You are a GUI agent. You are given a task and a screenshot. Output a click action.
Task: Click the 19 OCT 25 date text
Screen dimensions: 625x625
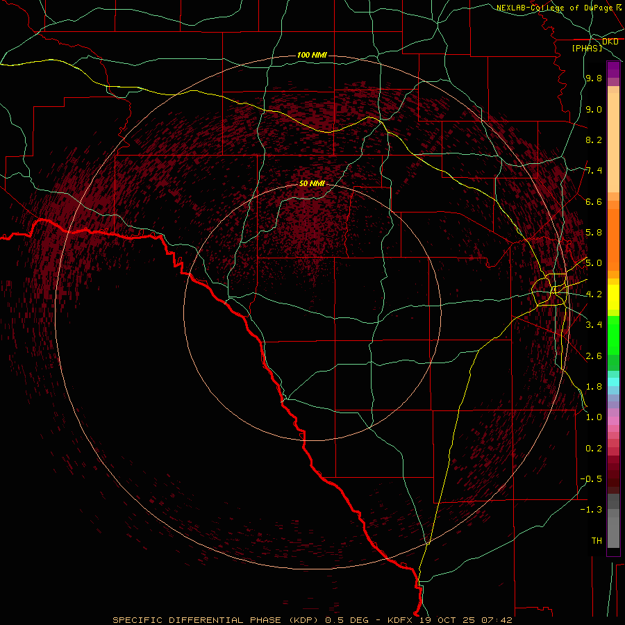coord(446,620)
